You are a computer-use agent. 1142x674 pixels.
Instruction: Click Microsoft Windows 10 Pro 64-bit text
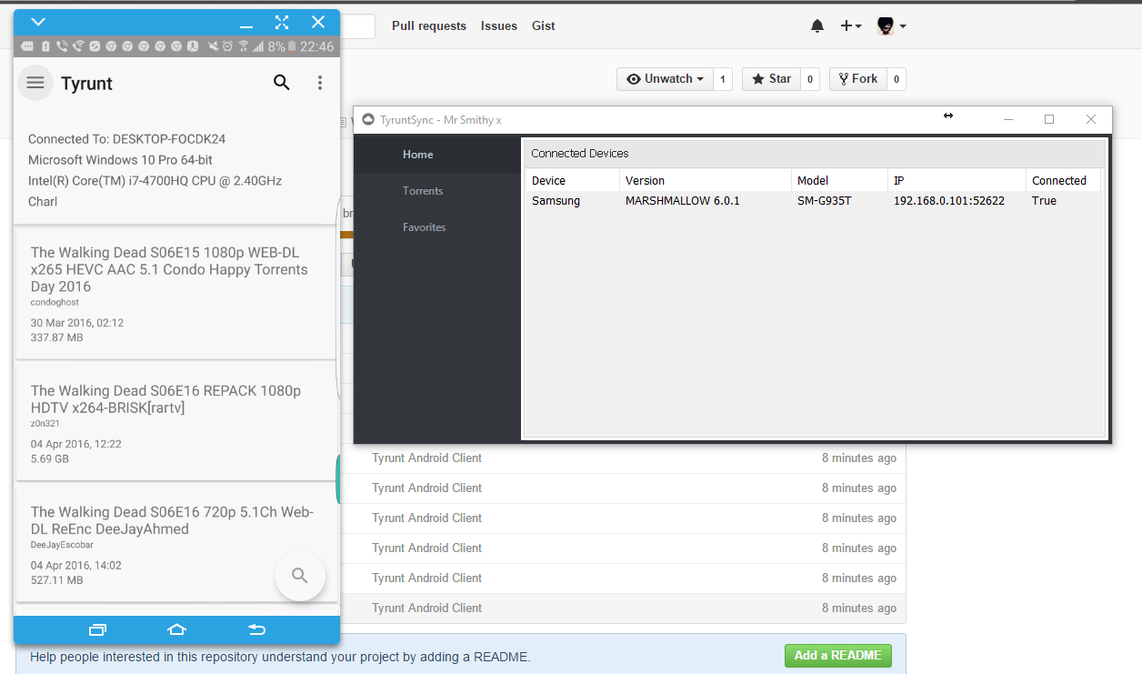[x=120, y=160]
